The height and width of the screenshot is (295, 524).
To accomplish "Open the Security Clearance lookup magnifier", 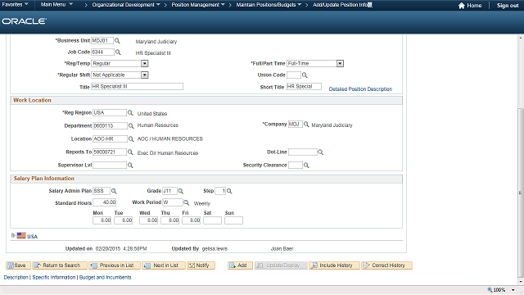I will (306, 166).
